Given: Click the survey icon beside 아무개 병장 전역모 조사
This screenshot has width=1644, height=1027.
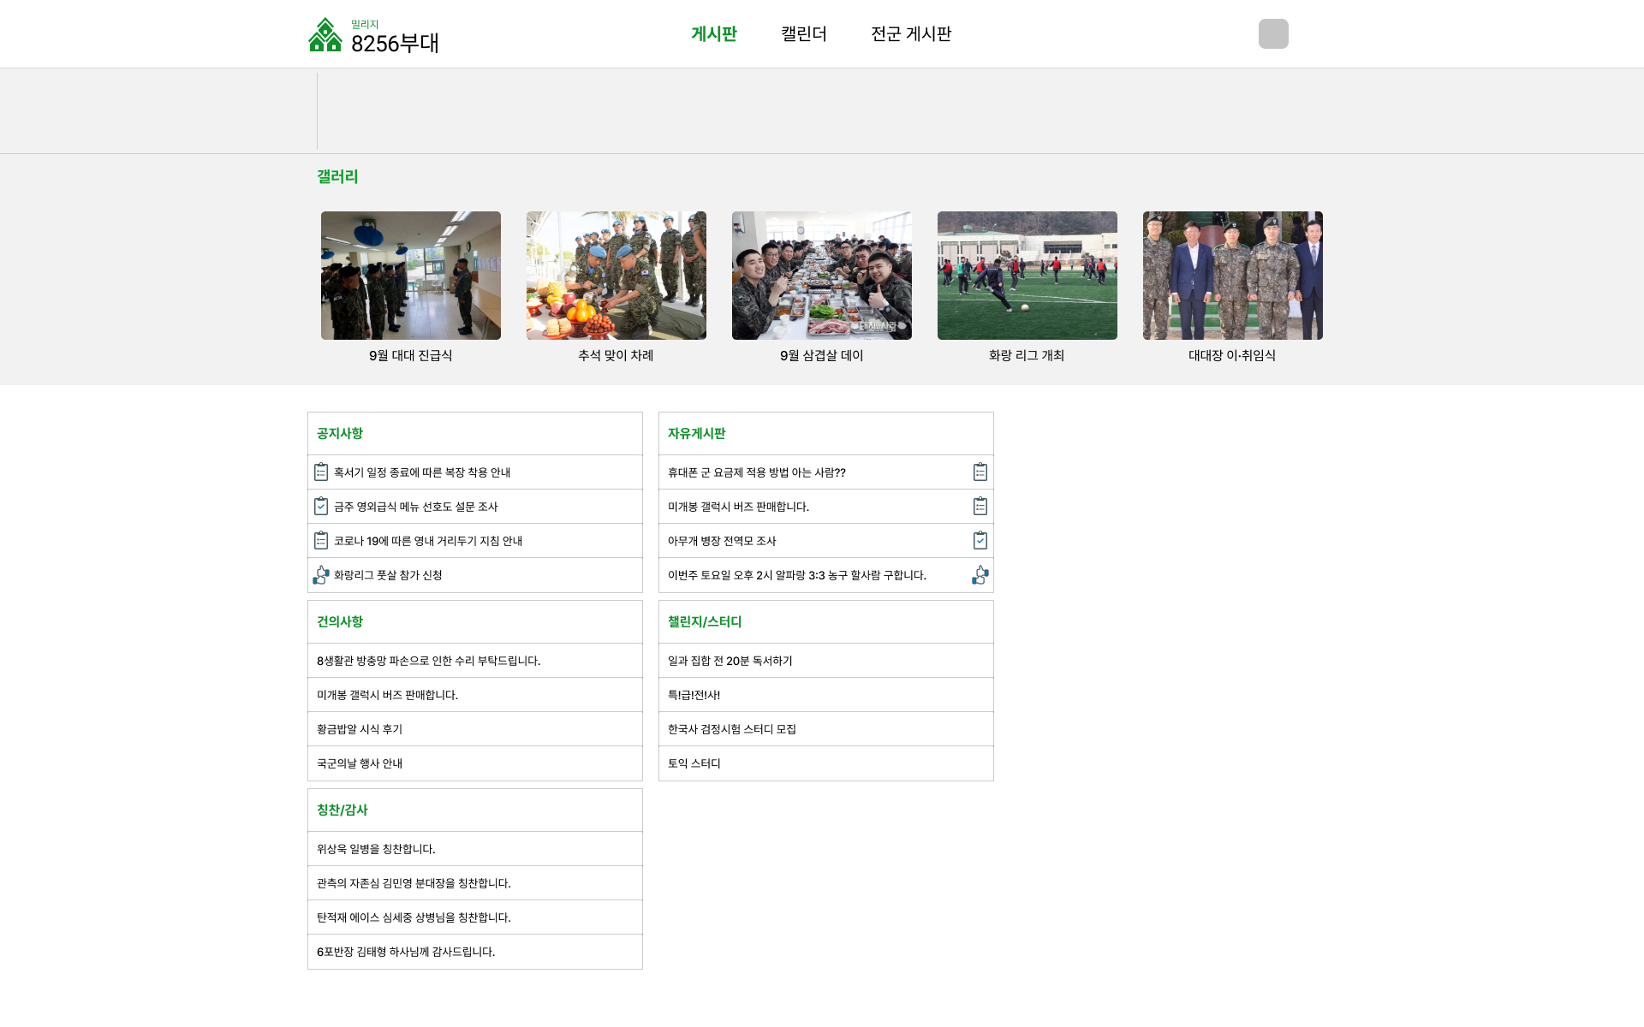Looking at the screenshot, I should point(980,541).
